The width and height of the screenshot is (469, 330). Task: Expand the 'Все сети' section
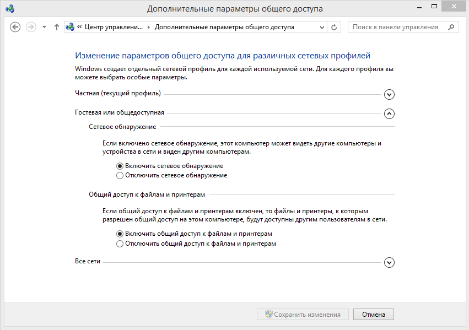tap(389, 262)
